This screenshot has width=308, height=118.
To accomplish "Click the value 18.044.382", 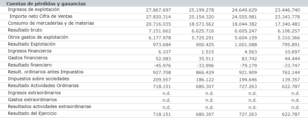I will (244, 24).
